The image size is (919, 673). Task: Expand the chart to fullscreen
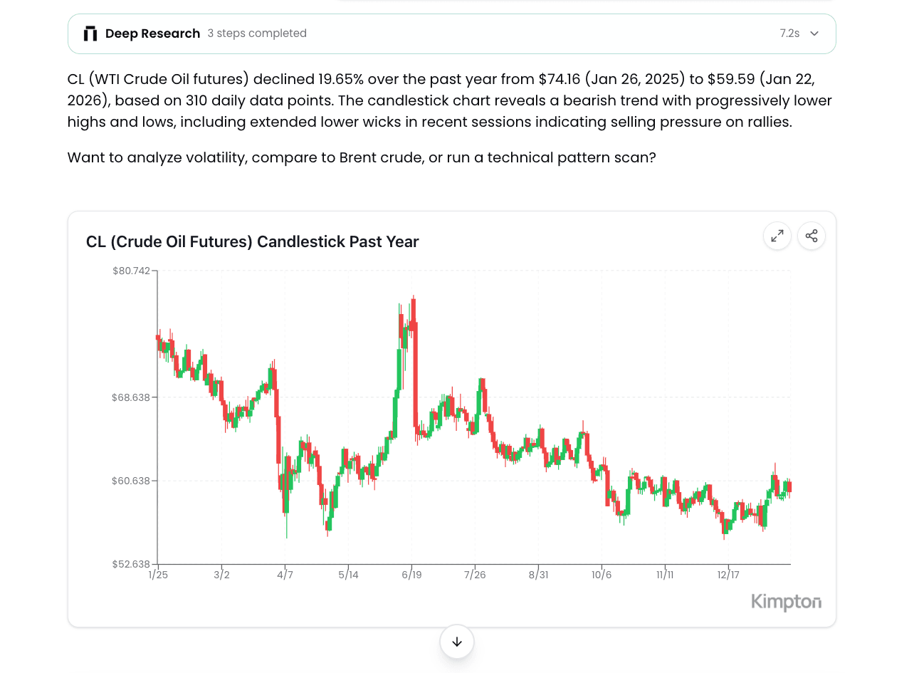(x=777, y=236)
